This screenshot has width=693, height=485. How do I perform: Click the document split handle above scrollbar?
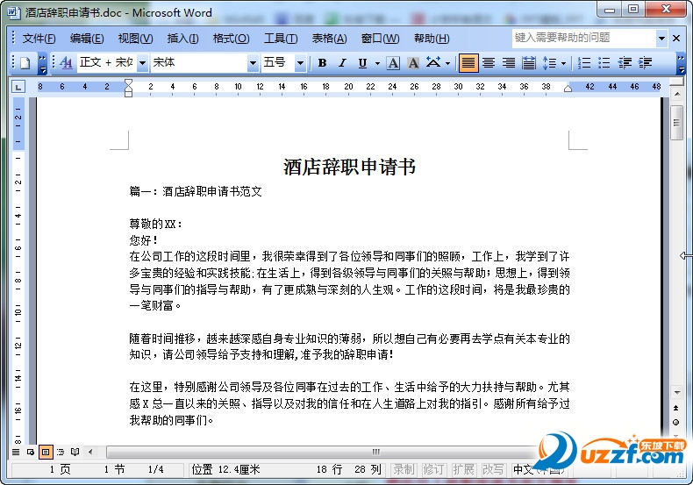676,82
